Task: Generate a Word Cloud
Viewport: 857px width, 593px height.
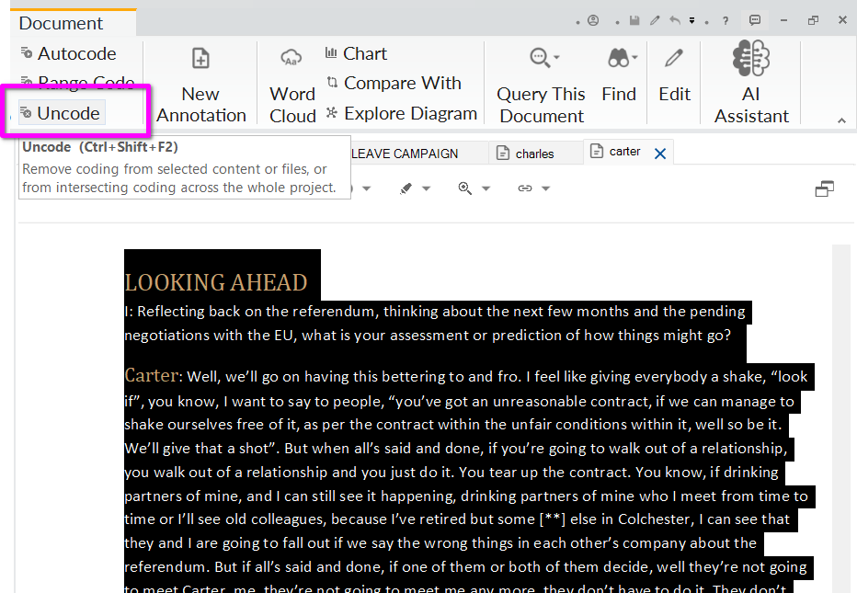Action: [x=292, y=85]
